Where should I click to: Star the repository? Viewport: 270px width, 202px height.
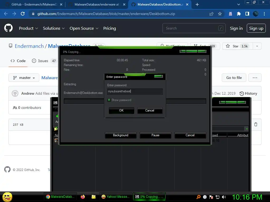tap(238, 46)
